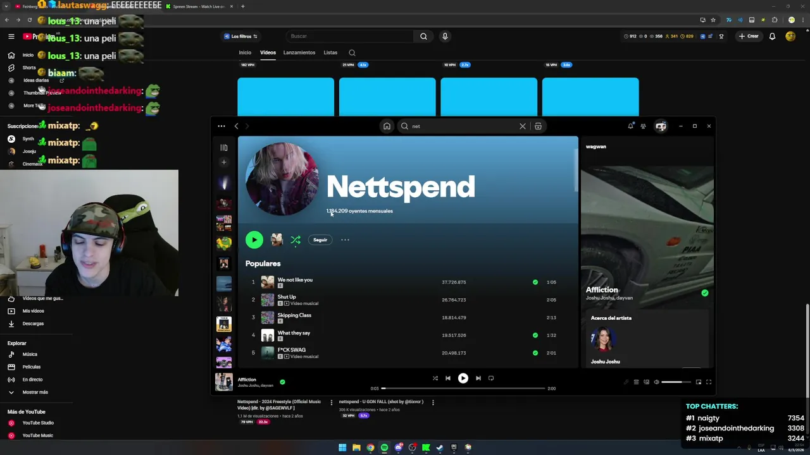Follow the artist with Seguir button

click(x=320, y=240)
